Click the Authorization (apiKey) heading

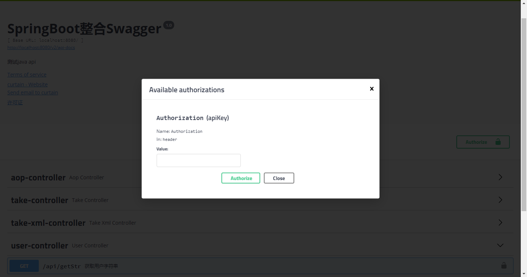tap(193, 118)
